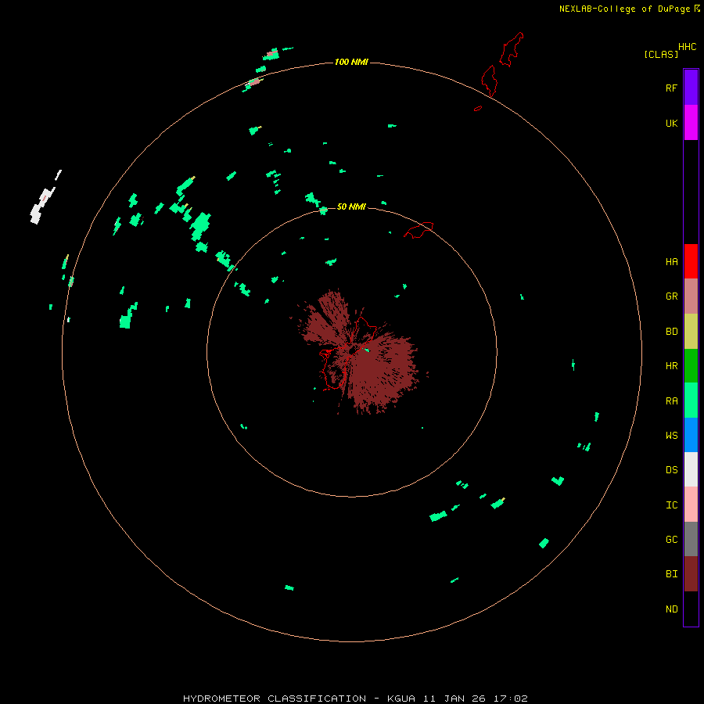Viewport: 704px width, 704px height.
Task: Click the BD legend label
Action: (x=671, y=332)
